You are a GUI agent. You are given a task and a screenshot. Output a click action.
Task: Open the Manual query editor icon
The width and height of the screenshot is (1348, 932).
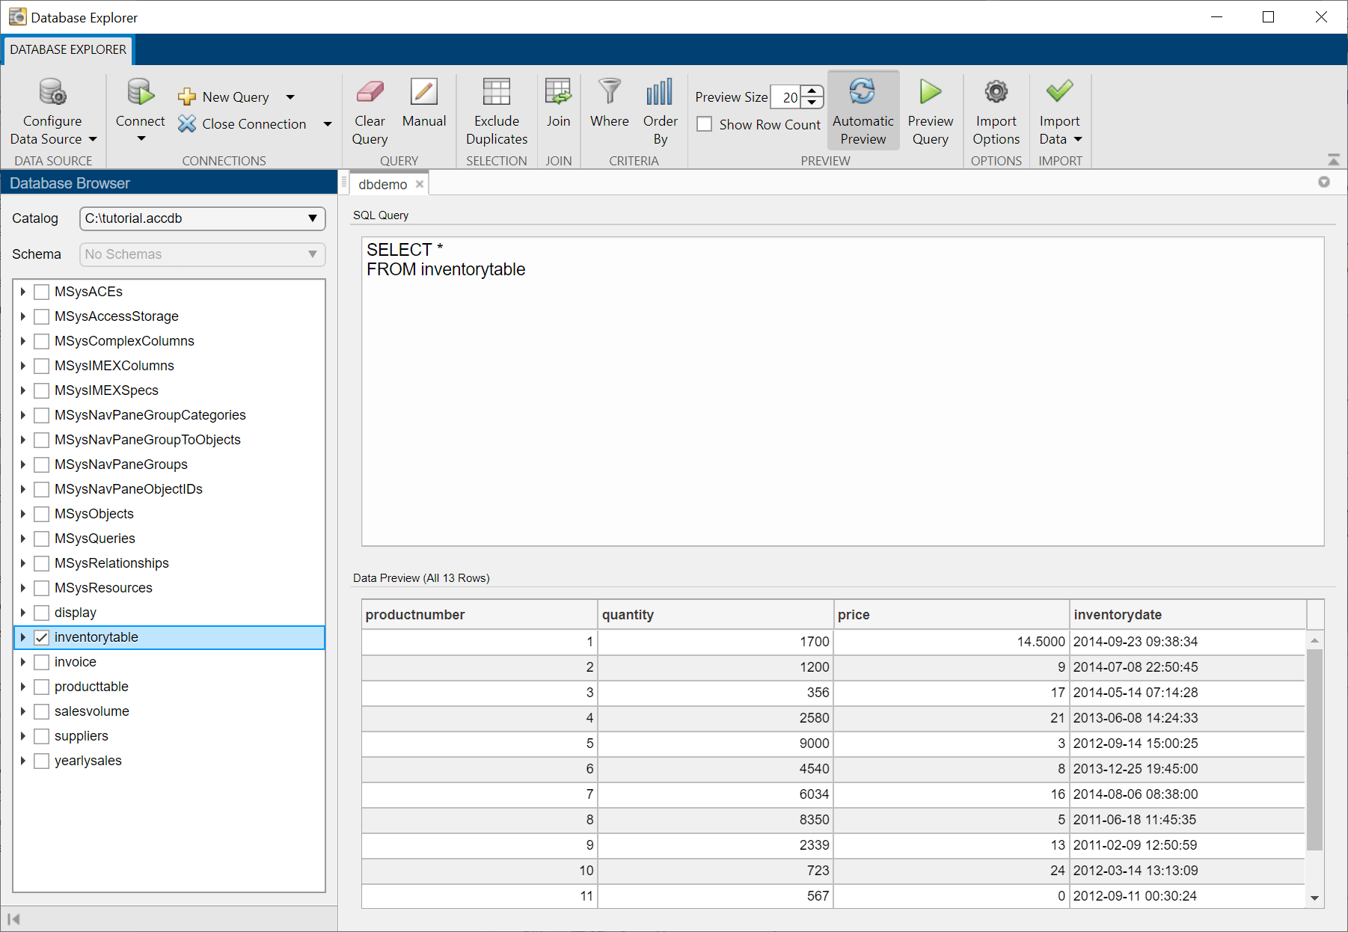(423, 93)
